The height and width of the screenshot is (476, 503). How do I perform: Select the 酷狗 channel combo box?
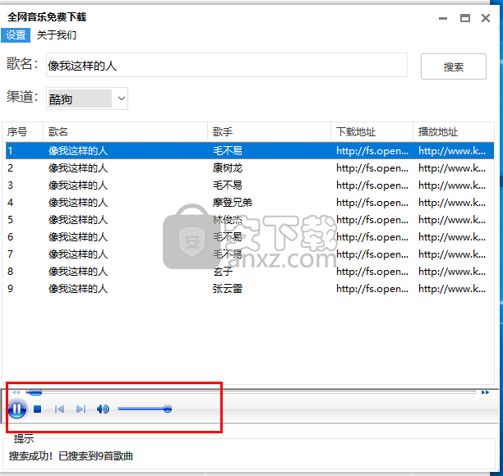pyautogui.click(x=87, y=98)
